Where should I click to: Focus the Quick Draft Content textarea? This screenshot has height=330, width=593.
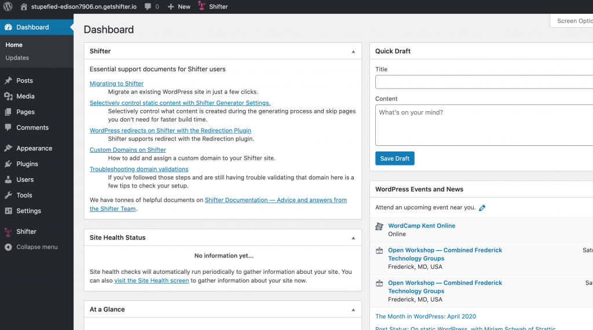click(x=484, y=125)
